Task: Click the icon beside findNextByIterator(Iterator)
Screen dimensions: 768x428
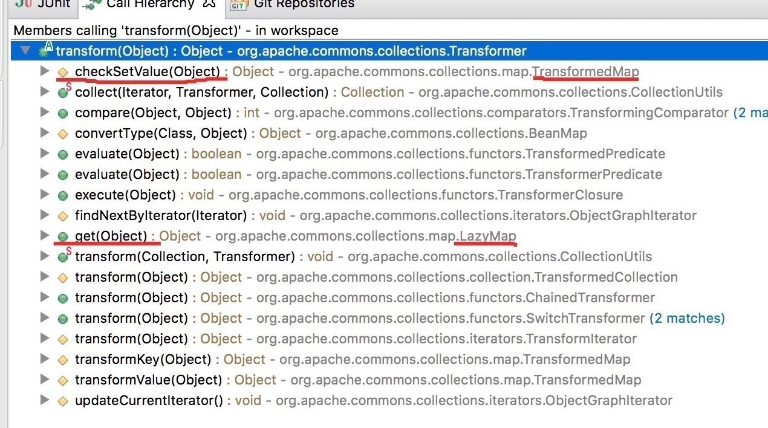Action: tap(62, 216)
